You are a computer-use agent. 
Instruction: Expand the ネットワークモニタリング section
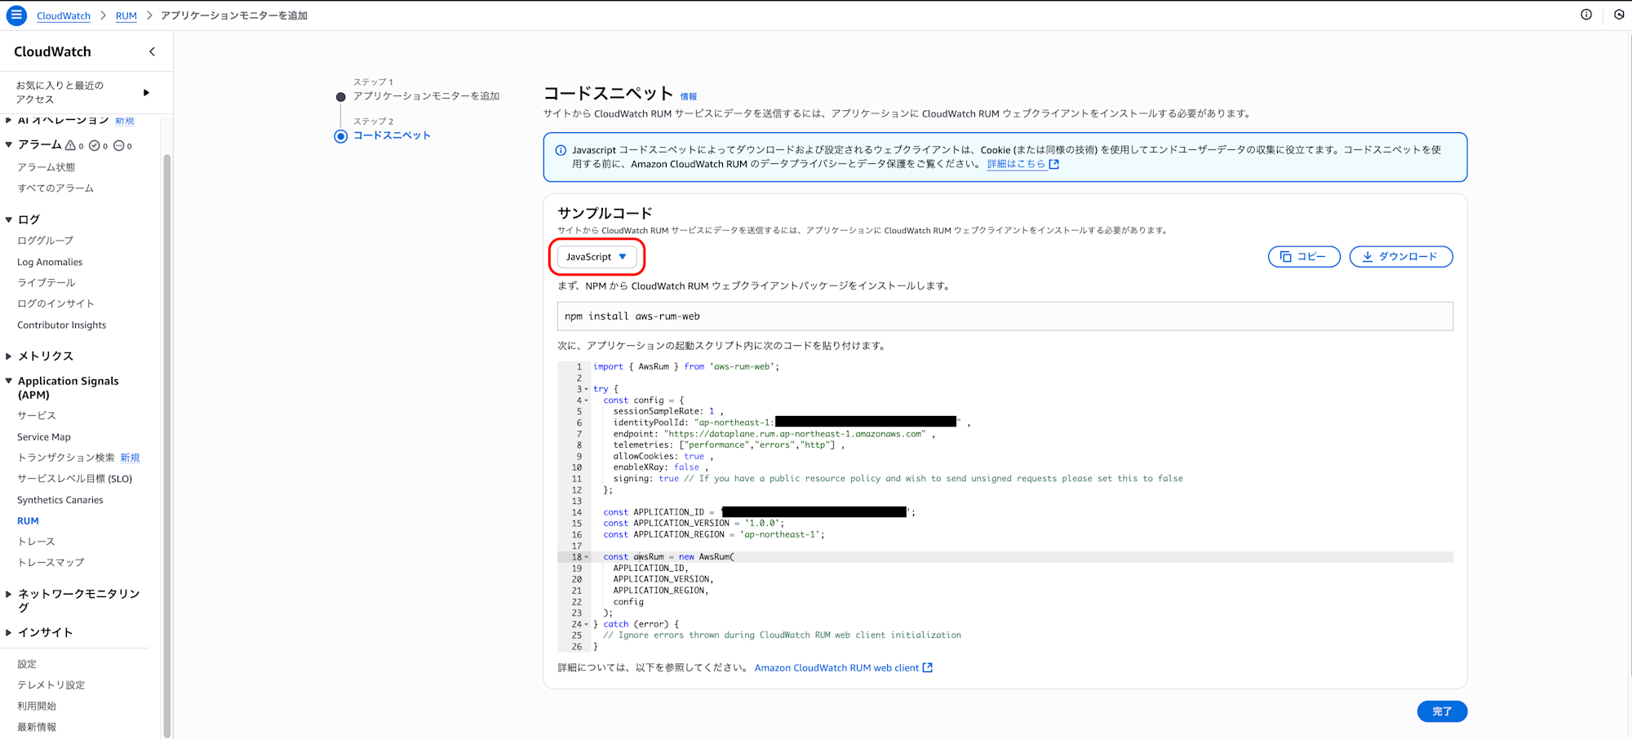click(9, 594)
